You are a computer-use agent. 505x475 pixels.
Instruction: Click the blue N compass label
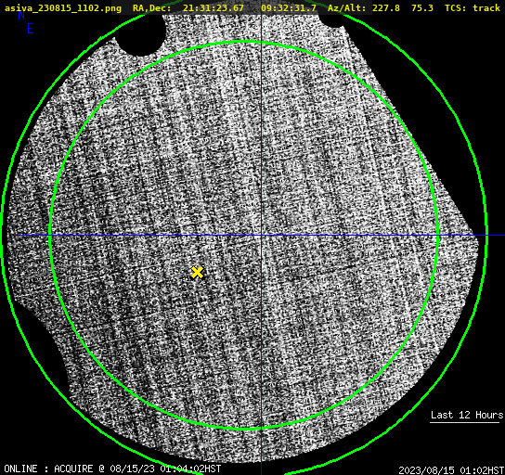coord(21,15)
